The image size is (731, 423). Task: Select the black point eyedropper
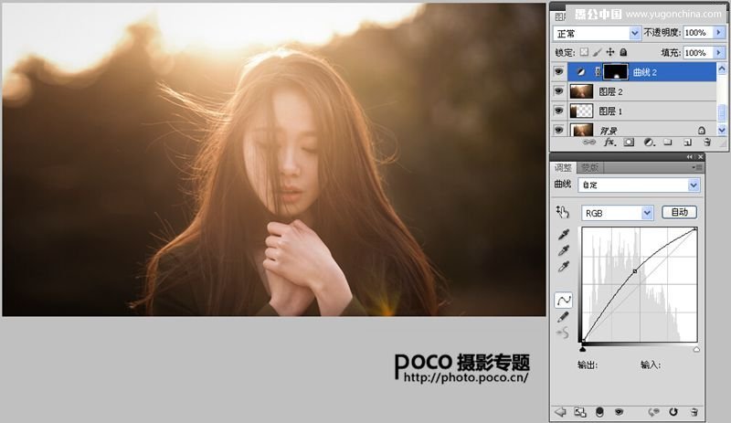(564, 234)
